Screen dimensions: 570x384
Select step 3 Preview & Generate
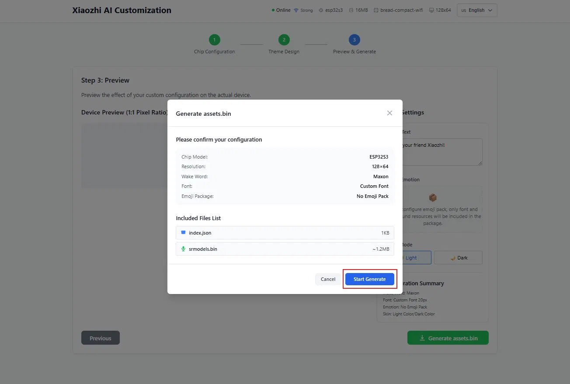pyautogui.click(x=354, y=40)
